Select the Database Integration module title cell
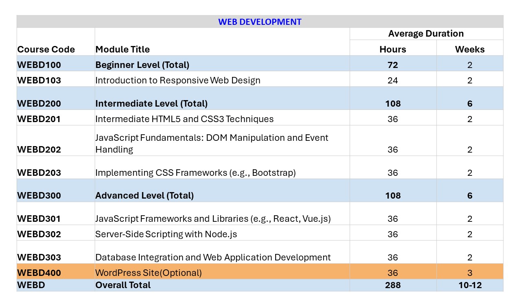 [x=213, y=257]
